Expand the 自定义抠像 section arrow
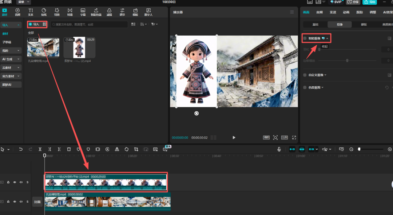This screenshot has width=393, height=215. (325, 75)
